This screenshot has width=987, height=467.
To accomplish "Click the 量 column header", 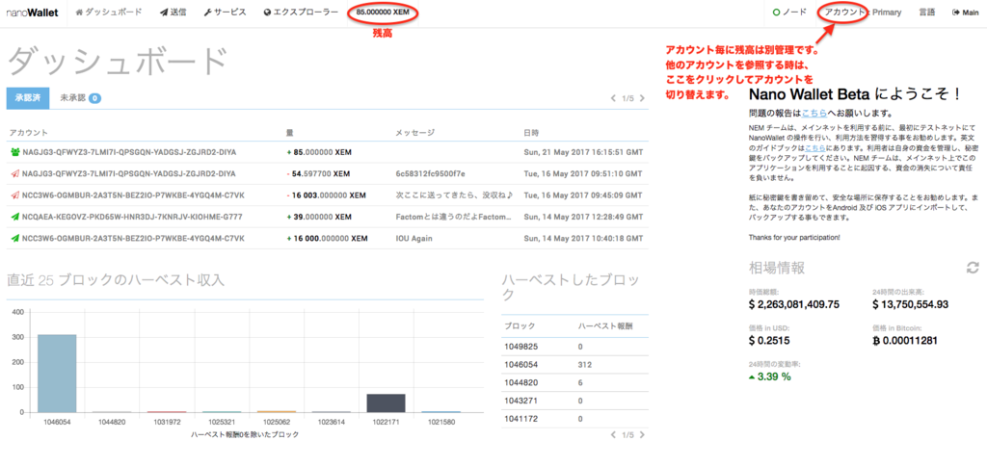I will point(289,133).
